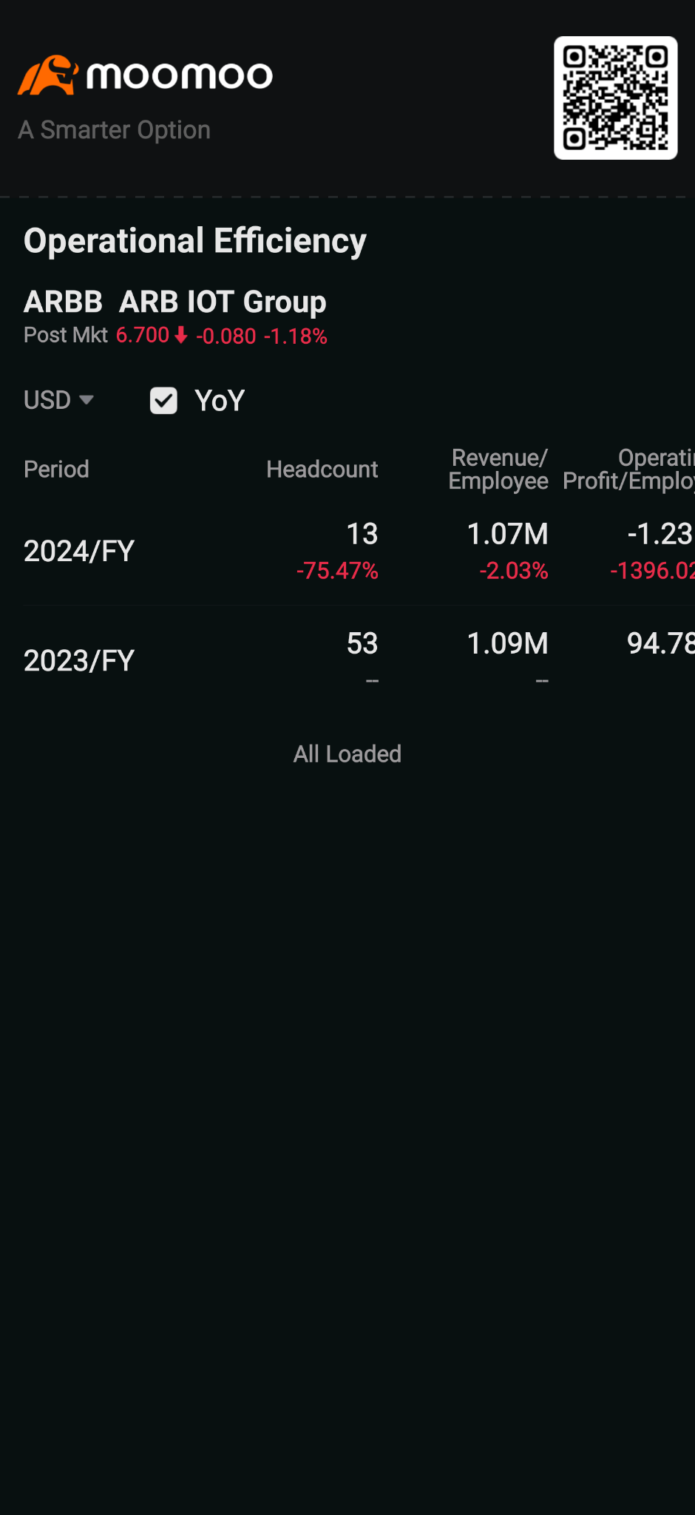Click the -75.47% headcount change

tap(337, 571)
